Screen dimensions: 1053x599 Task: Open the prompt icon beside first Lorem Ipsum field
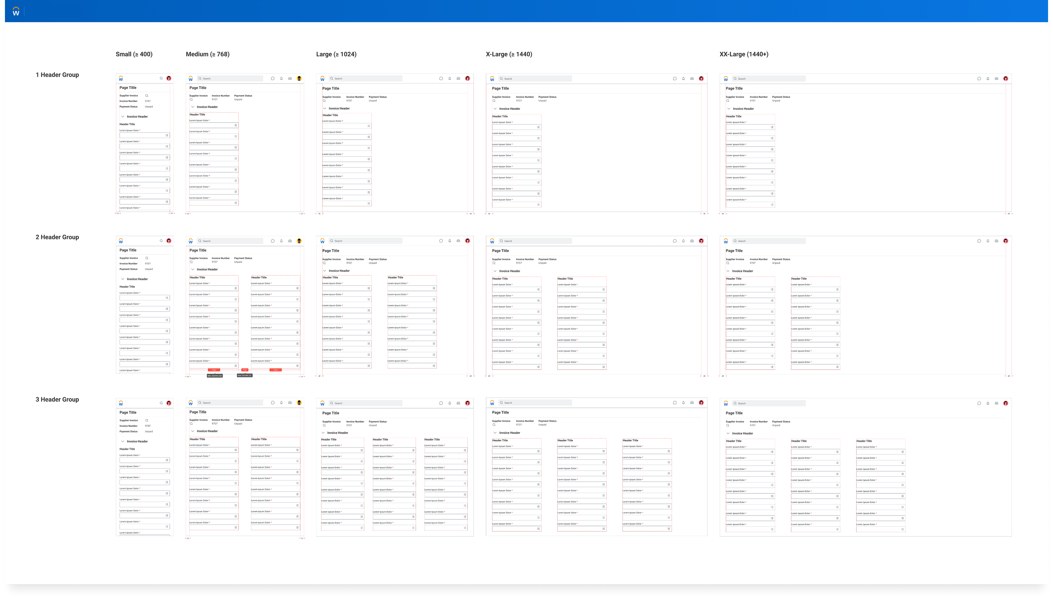[x=167, y=135]
